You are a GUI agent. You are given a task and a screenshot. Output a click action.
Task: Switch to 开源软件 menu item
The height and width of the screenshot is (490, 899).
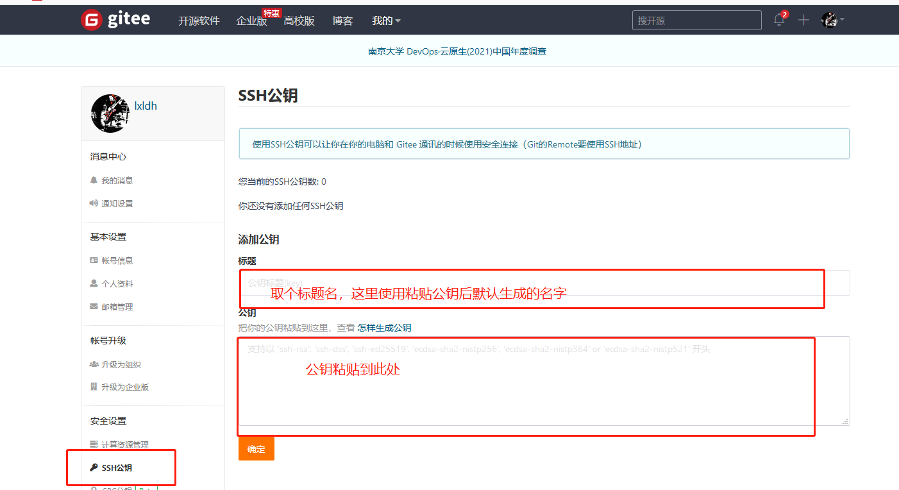click(199, 20)
